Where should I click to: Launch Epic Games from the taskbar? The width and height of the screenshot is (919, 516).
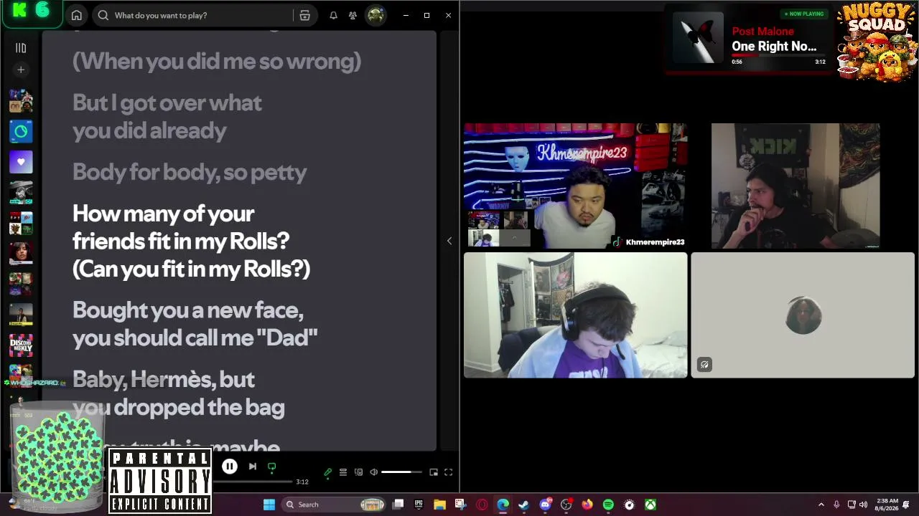coord(419,505)
